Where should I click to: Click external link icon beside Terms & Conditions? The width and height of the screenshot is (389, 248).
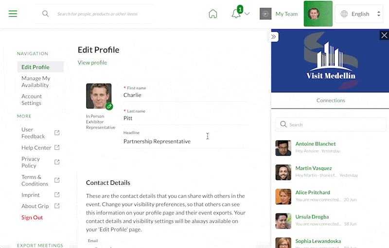(57, 180)
